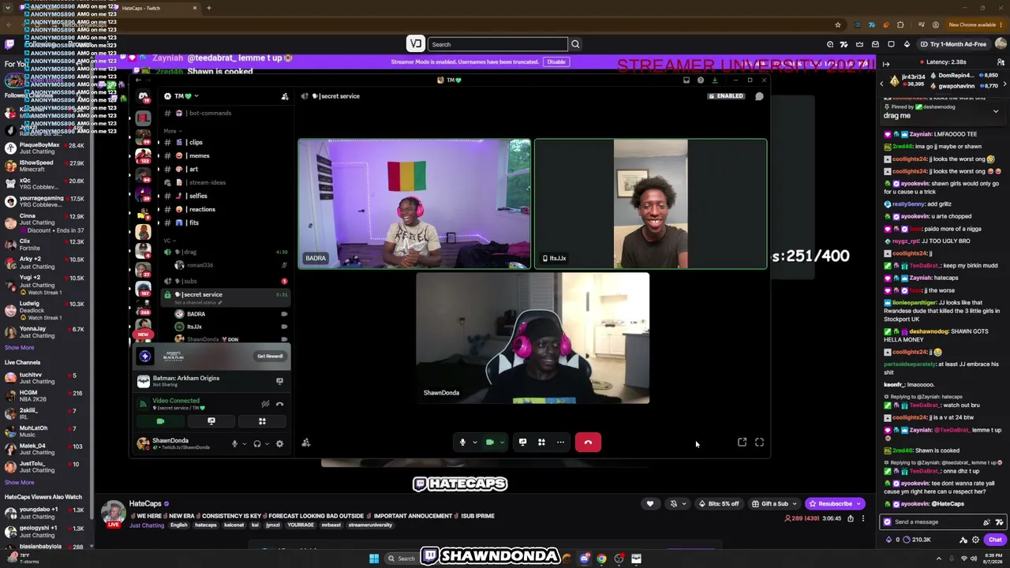Click the Resubscribe button
This screenshot has width=1010, height=568.
(x=834, y=503)
